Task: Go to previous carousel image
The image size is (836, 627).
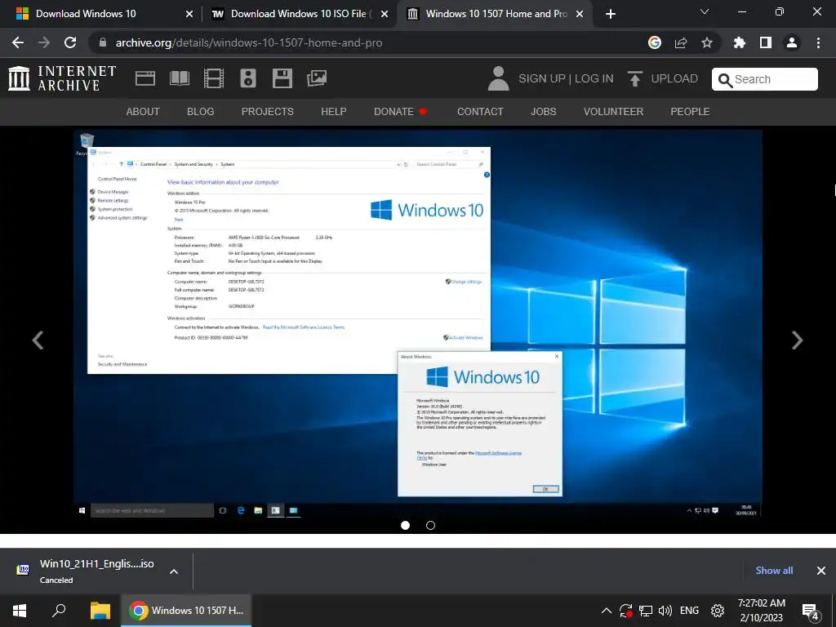Action: [x=38, y=340]
